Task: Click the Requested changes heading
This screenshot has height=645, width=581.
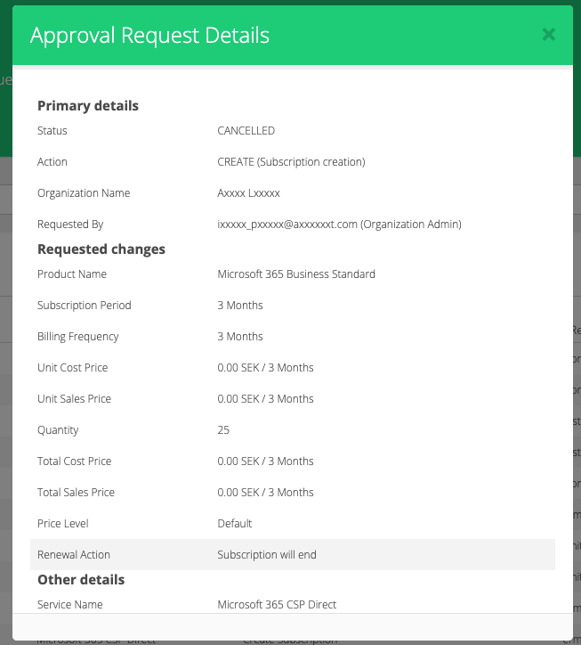Action: (101, 249)
